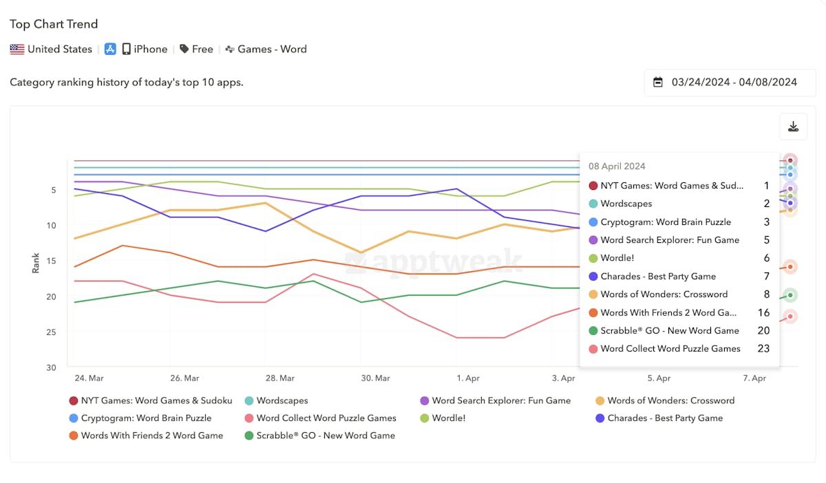Toggle Word Search Explorer: Fun Game legend
Viewport: 826px width, 483px height.
(496, 400)
